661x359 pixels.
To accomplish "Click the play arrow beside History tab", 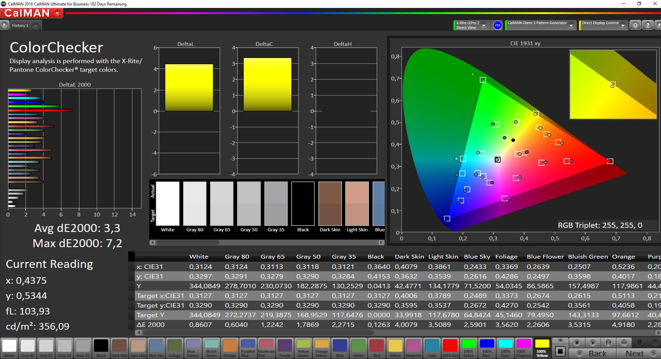I will point(4,25).
